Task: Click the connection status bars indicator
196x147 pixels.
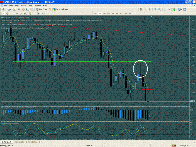Action: click(174, 146)
